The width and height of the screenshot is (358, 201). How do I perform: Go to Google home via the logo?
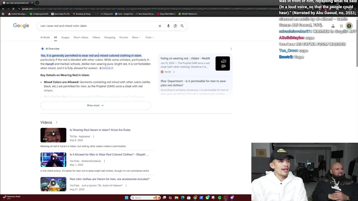[x=21, y=26]
